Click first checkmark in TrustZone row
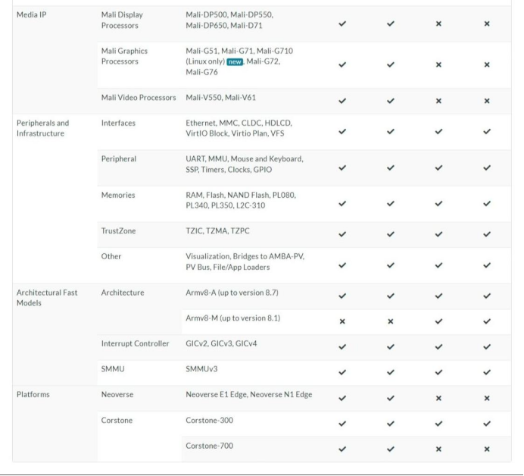The height and width of the screenshot is (476, 524). 344,235
